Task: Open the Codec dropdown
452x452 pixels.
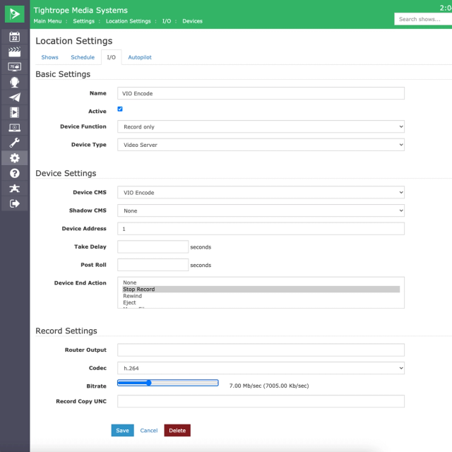Action: [x=261, y=368]
